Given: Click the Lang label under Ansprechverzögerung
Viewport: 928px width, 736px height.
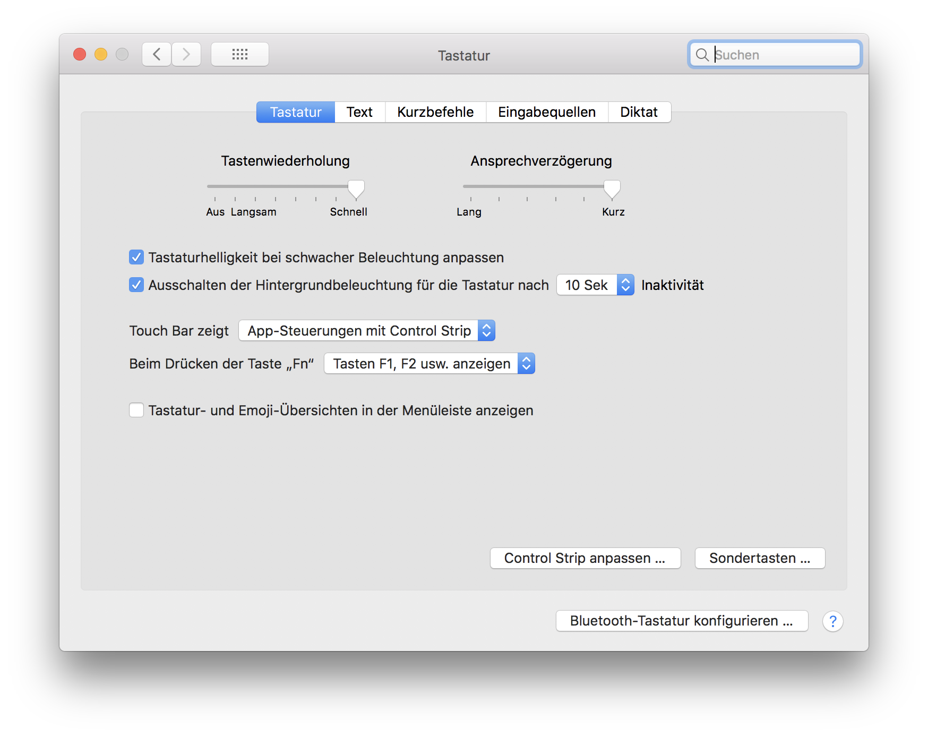Looking at the screenshot, I should 469,212.
